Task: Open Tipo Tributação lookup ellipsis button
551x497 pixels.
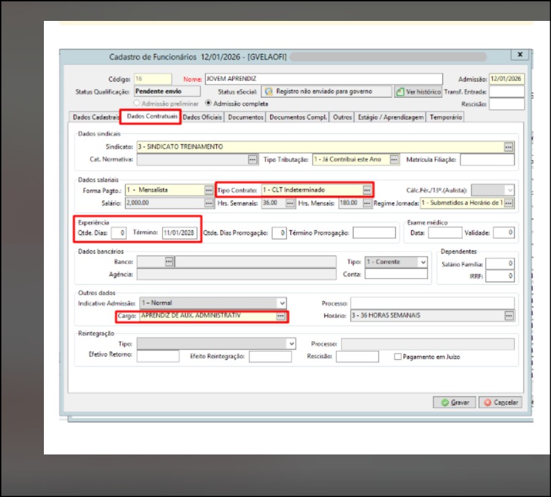Action: [x=394, y=159]
